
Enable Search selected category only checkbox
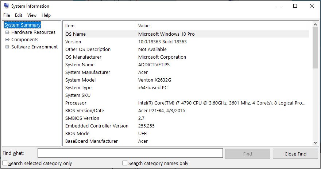tap(5, 163)
